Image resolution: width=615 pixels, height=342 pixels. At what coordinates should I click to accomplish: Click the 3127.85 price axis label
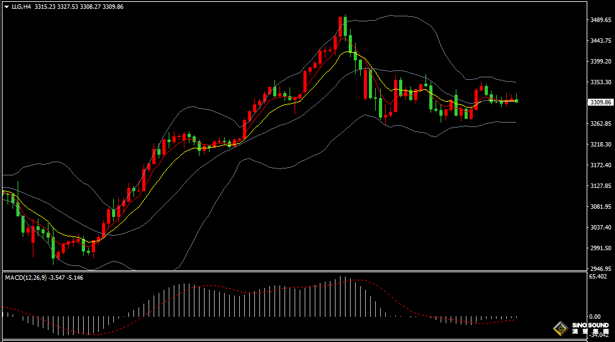tap(601, 186)
